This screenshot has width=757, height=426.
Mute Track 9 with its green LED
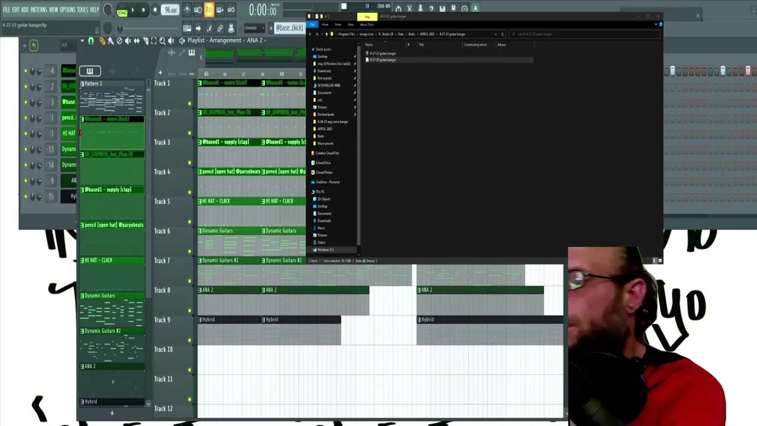(190, 340)
